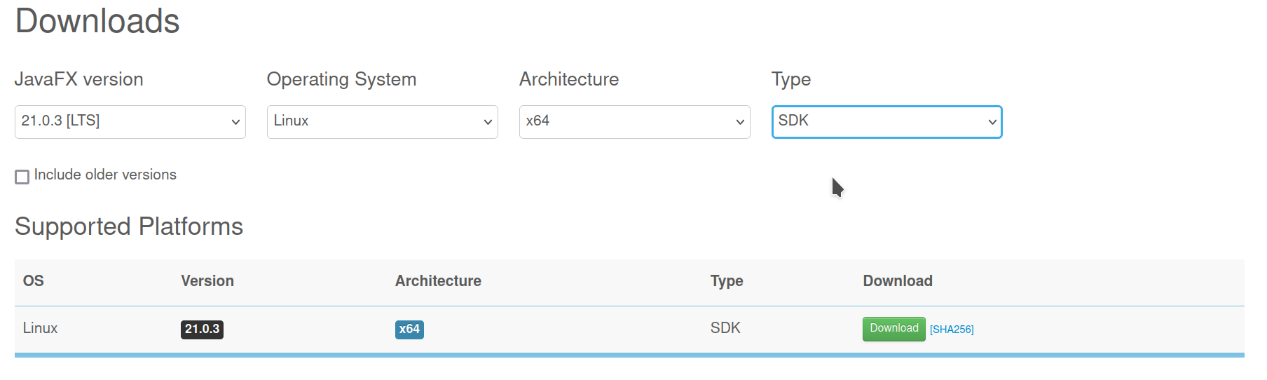Screen dimensions: 1267x380
Task: Expand the Architecture dropdown showing x64
Action: pyautogui.click(x=635, y=122)
